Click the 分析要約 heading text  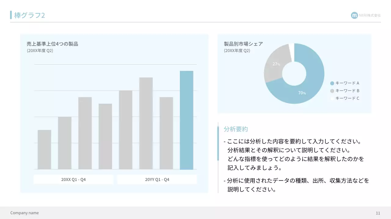point(236,129)
